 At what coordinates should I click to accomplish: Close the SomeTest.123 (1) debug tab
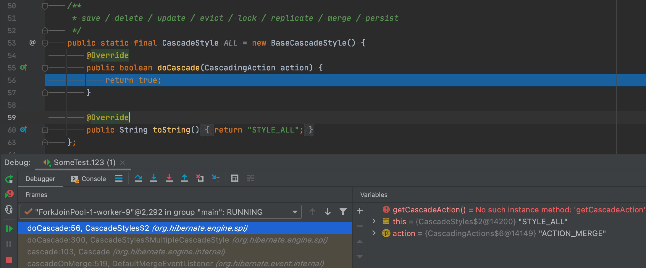[122, 163]
